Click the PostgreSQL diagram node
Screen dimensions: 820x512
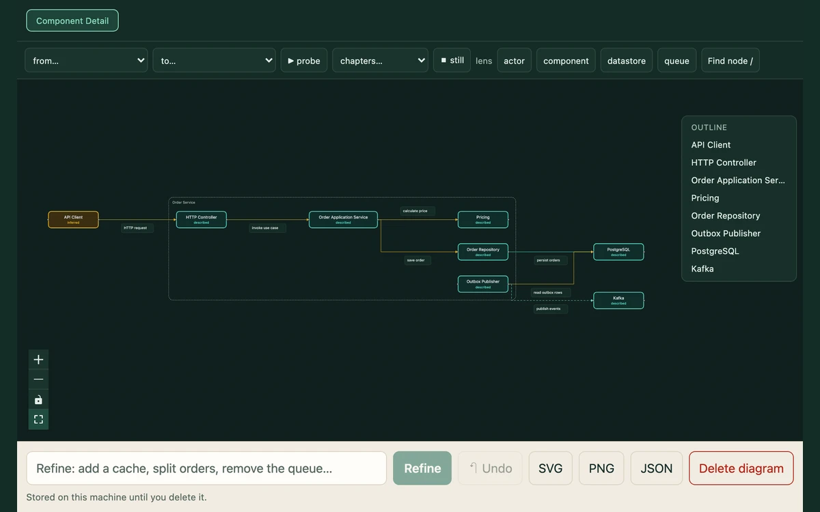click(618, 252)
